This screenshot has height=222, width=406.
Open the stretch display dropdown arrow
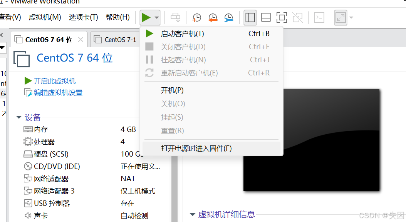(351, 18)
